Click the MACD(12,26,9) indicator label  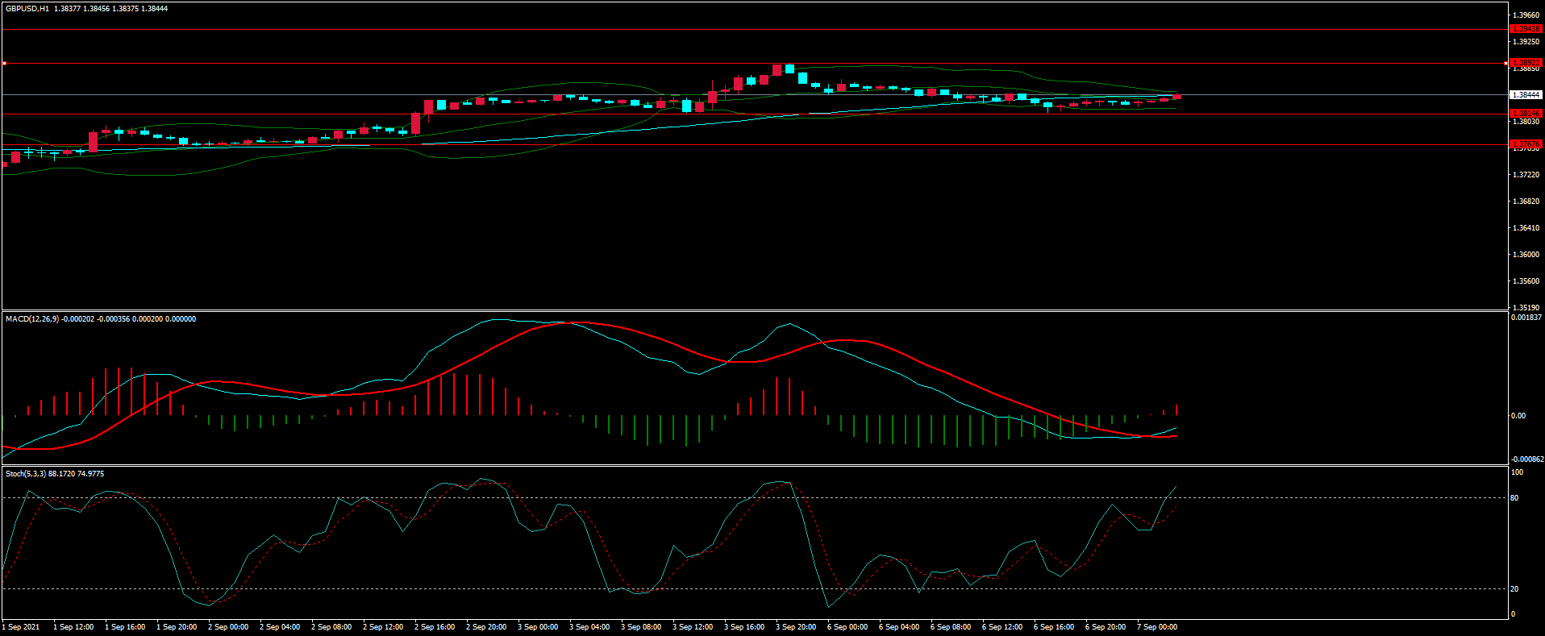point(32,319)
